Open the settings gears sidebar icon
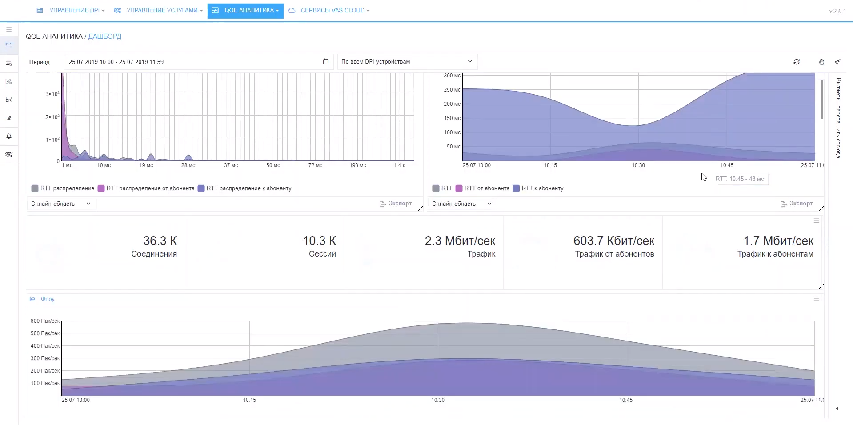Image resolution: width=853 pixels, height=425 pixels. coord(9,154)
